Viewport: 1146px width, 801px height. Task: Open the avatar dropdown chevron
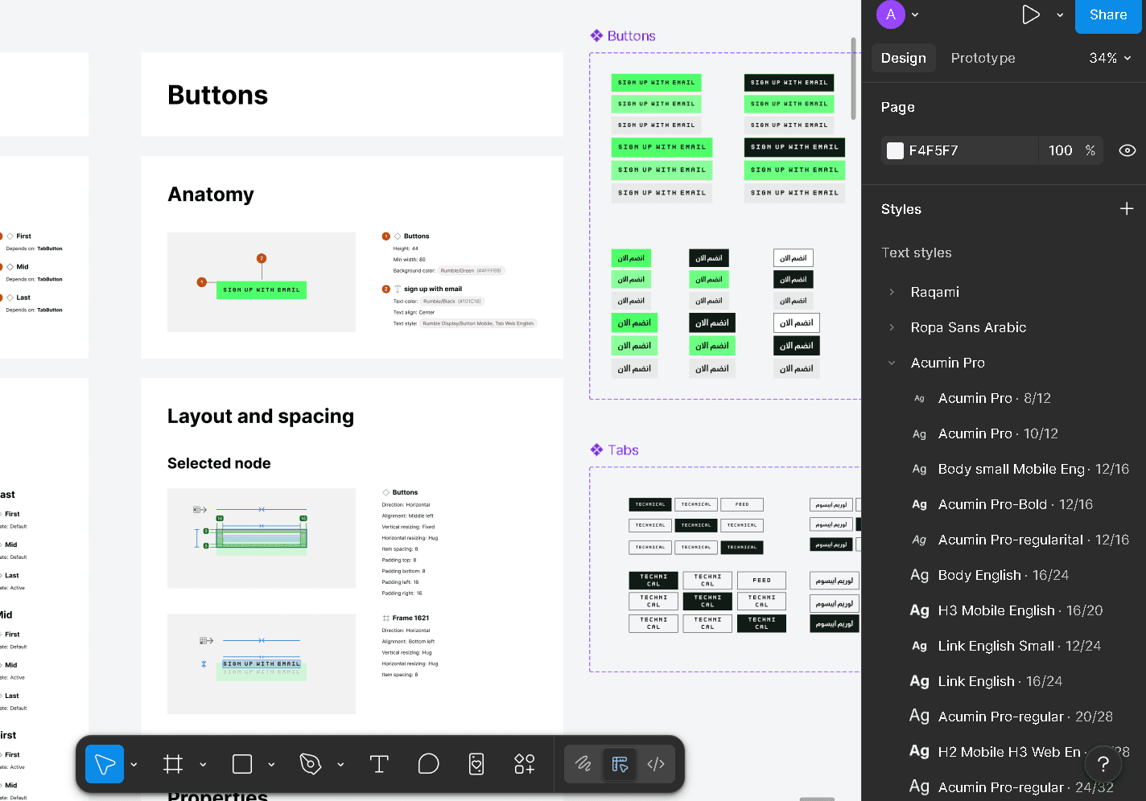pos(915,14)
